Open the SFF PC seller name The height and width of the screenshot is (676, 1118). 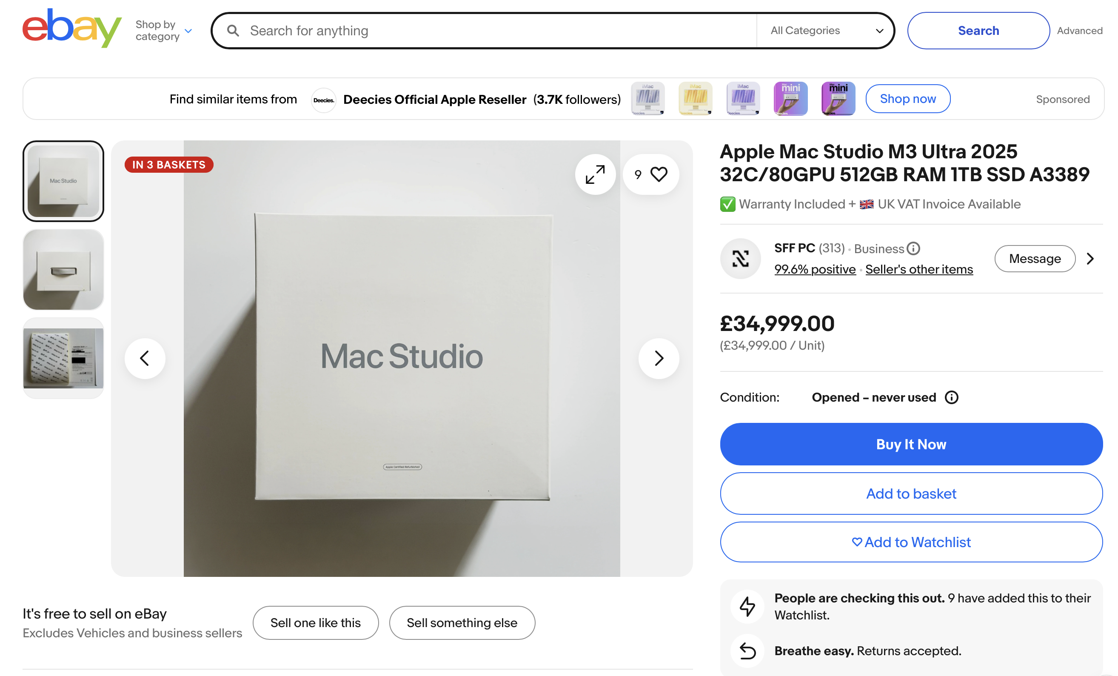tap(795, 248)
